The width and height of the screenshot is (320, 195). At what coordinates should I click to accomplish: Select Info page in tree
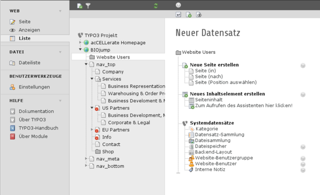point(107,137)
